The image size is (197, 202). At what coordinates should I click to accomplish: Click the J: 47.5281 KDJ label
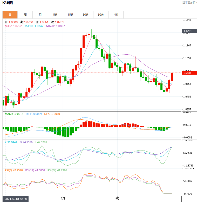click(41, 142)
